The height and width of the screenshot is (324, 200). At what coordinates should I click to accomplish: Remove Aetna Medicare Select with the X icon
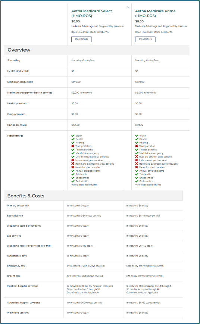click(x=128, y=7)
